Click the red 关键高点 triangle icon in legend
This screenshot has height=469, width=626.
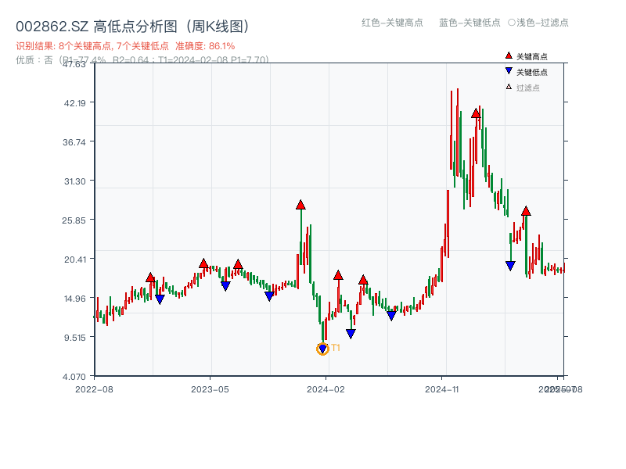point(508,55)
